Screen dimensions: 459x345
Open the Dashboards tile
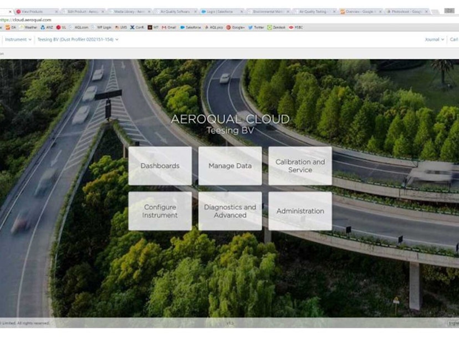coord(160,166)
